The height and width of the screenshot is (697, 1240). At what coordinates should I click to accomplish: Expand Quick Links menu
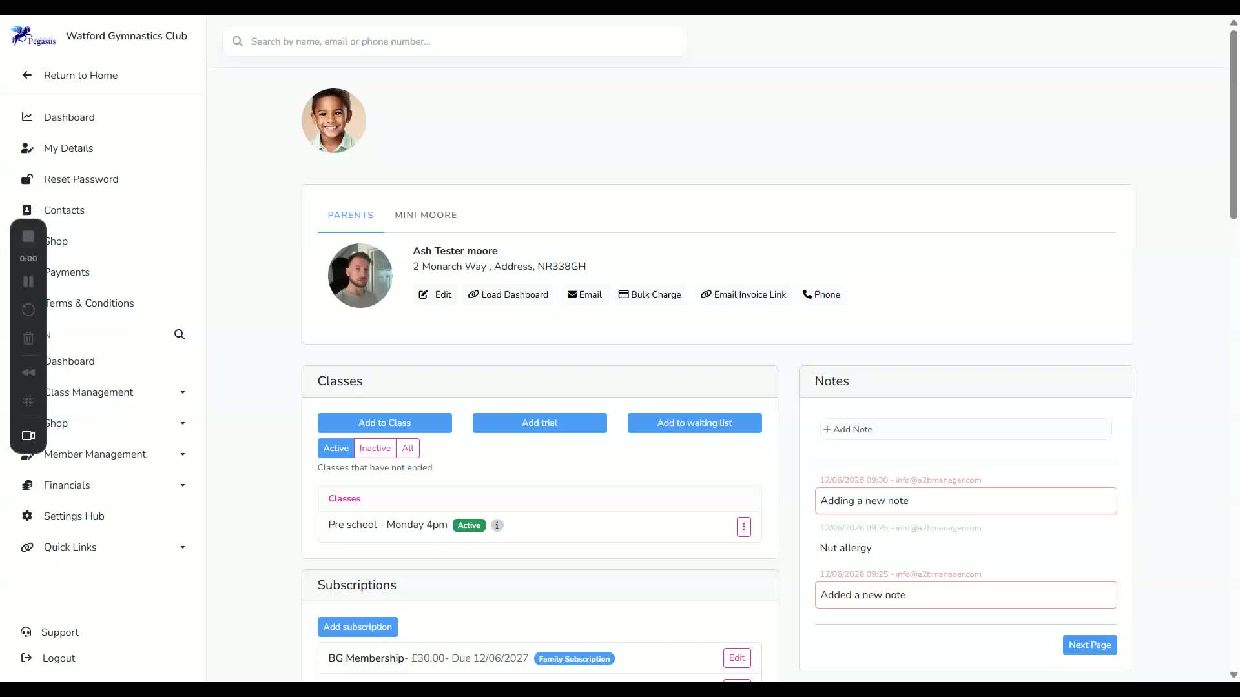(x=183, y=547)
